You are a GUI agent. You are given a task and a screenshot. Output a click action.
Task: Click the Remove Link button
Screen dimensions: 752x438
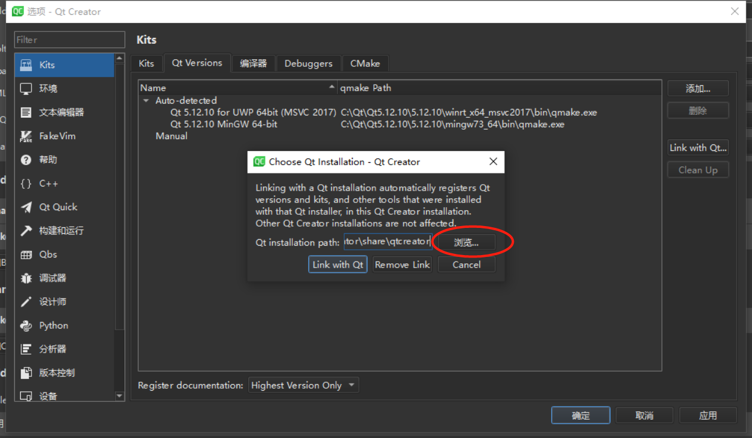coord(402,264)
